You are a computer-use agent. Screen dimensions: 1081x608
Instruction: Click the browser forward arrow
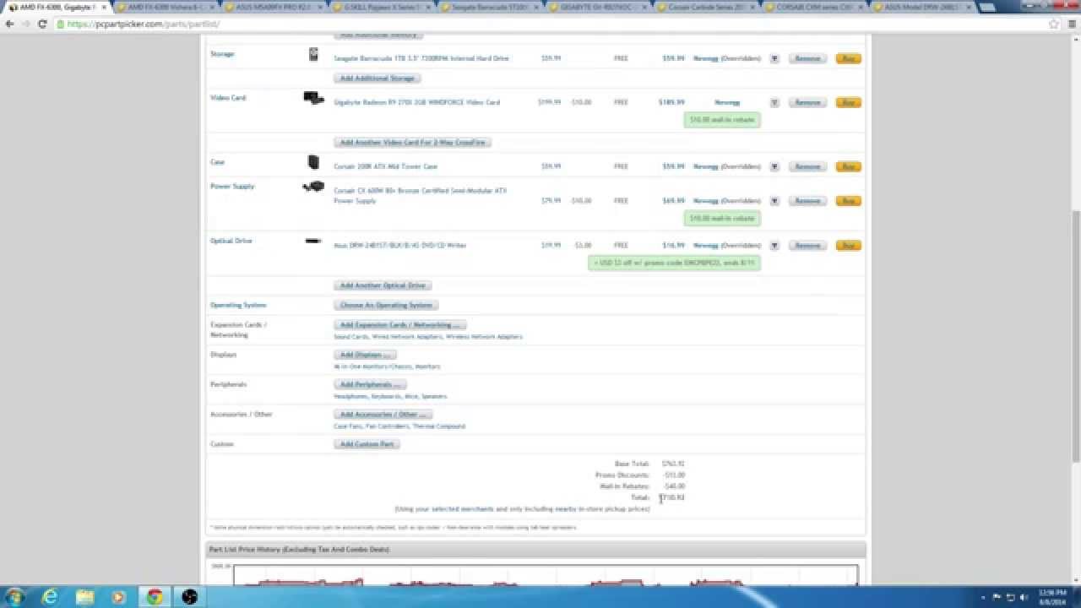(25, 24)
